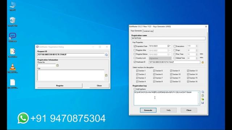Screen dimensions: 232x130
Task: Click the Register button in Registration Dialog
Action: coord(60,86)
